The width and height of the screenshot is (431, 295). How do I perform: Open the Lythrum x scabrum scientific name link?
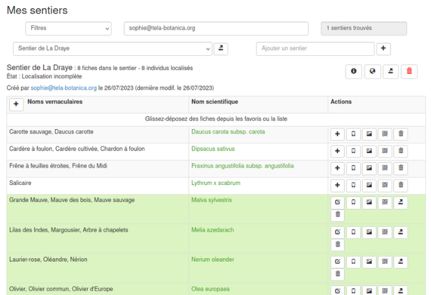216,183
